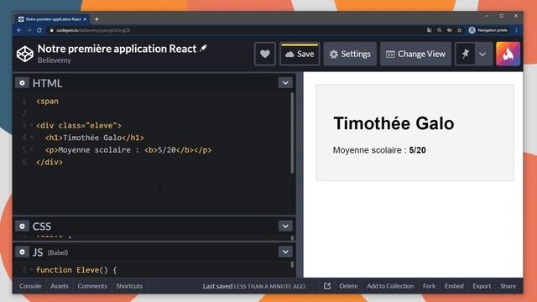Open JS editor settings gear

22,252
